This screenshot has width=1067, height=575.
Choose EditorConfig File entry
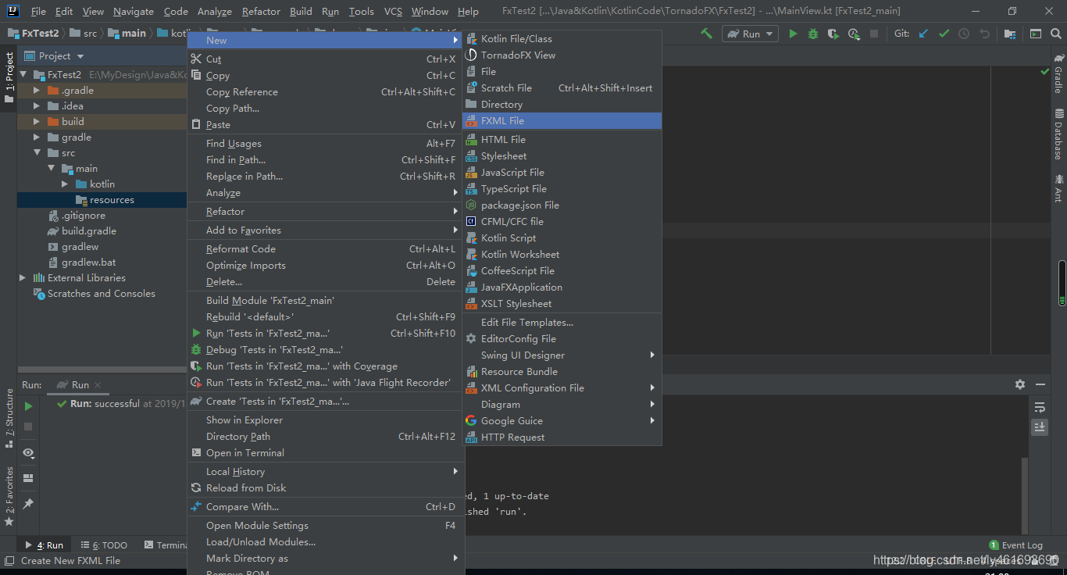click(562, 338)
